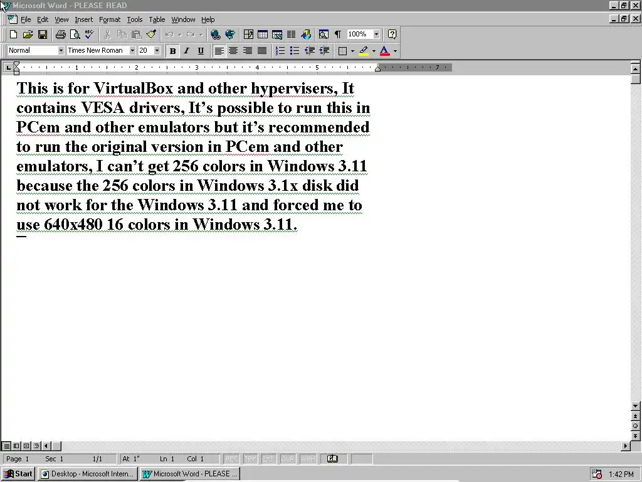Screen dimensions: 642x482
Task: Justify paragraph text
Action: pos(262,51)
